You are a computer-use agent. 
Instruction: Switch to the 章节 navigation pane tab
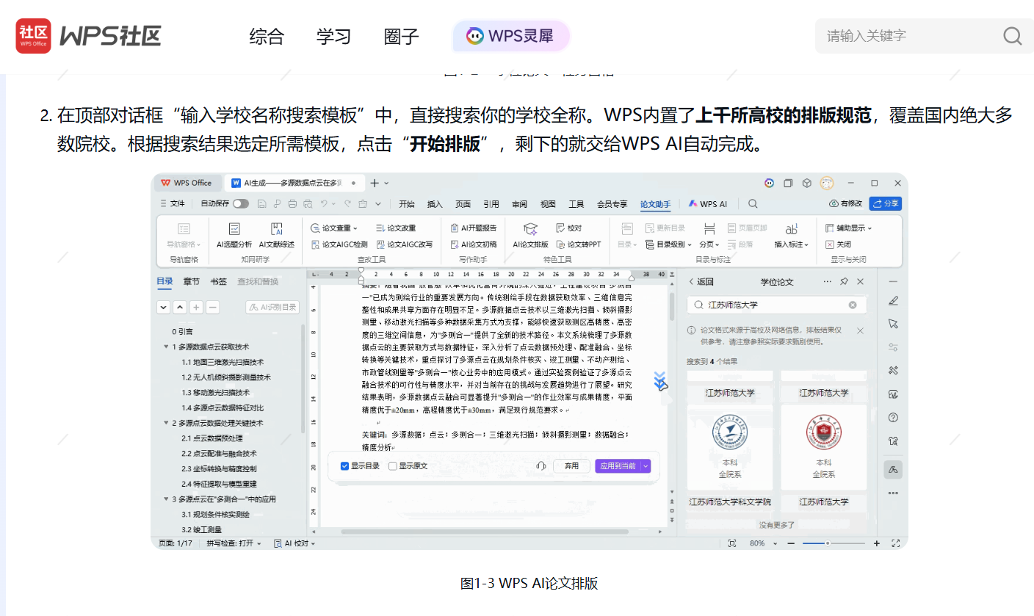coord(192,282)
